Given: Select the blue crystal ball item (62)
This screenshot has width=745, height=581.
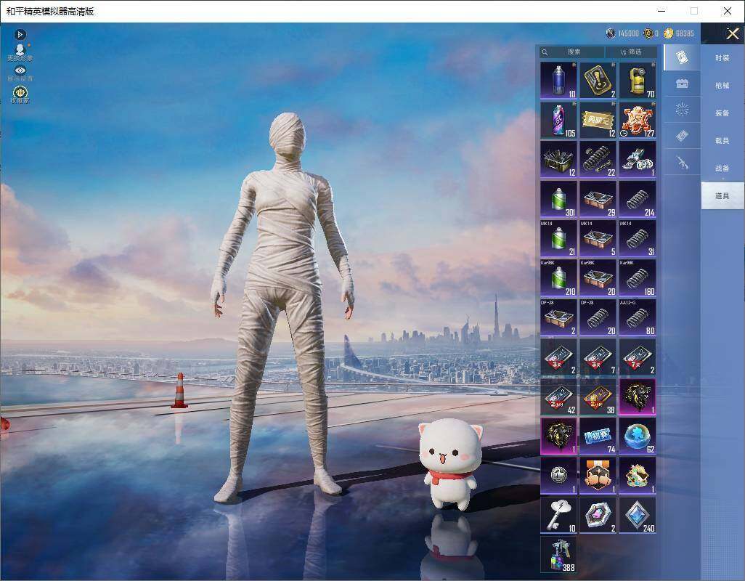Looking at the screenshot, I should [x=638, y=436].
